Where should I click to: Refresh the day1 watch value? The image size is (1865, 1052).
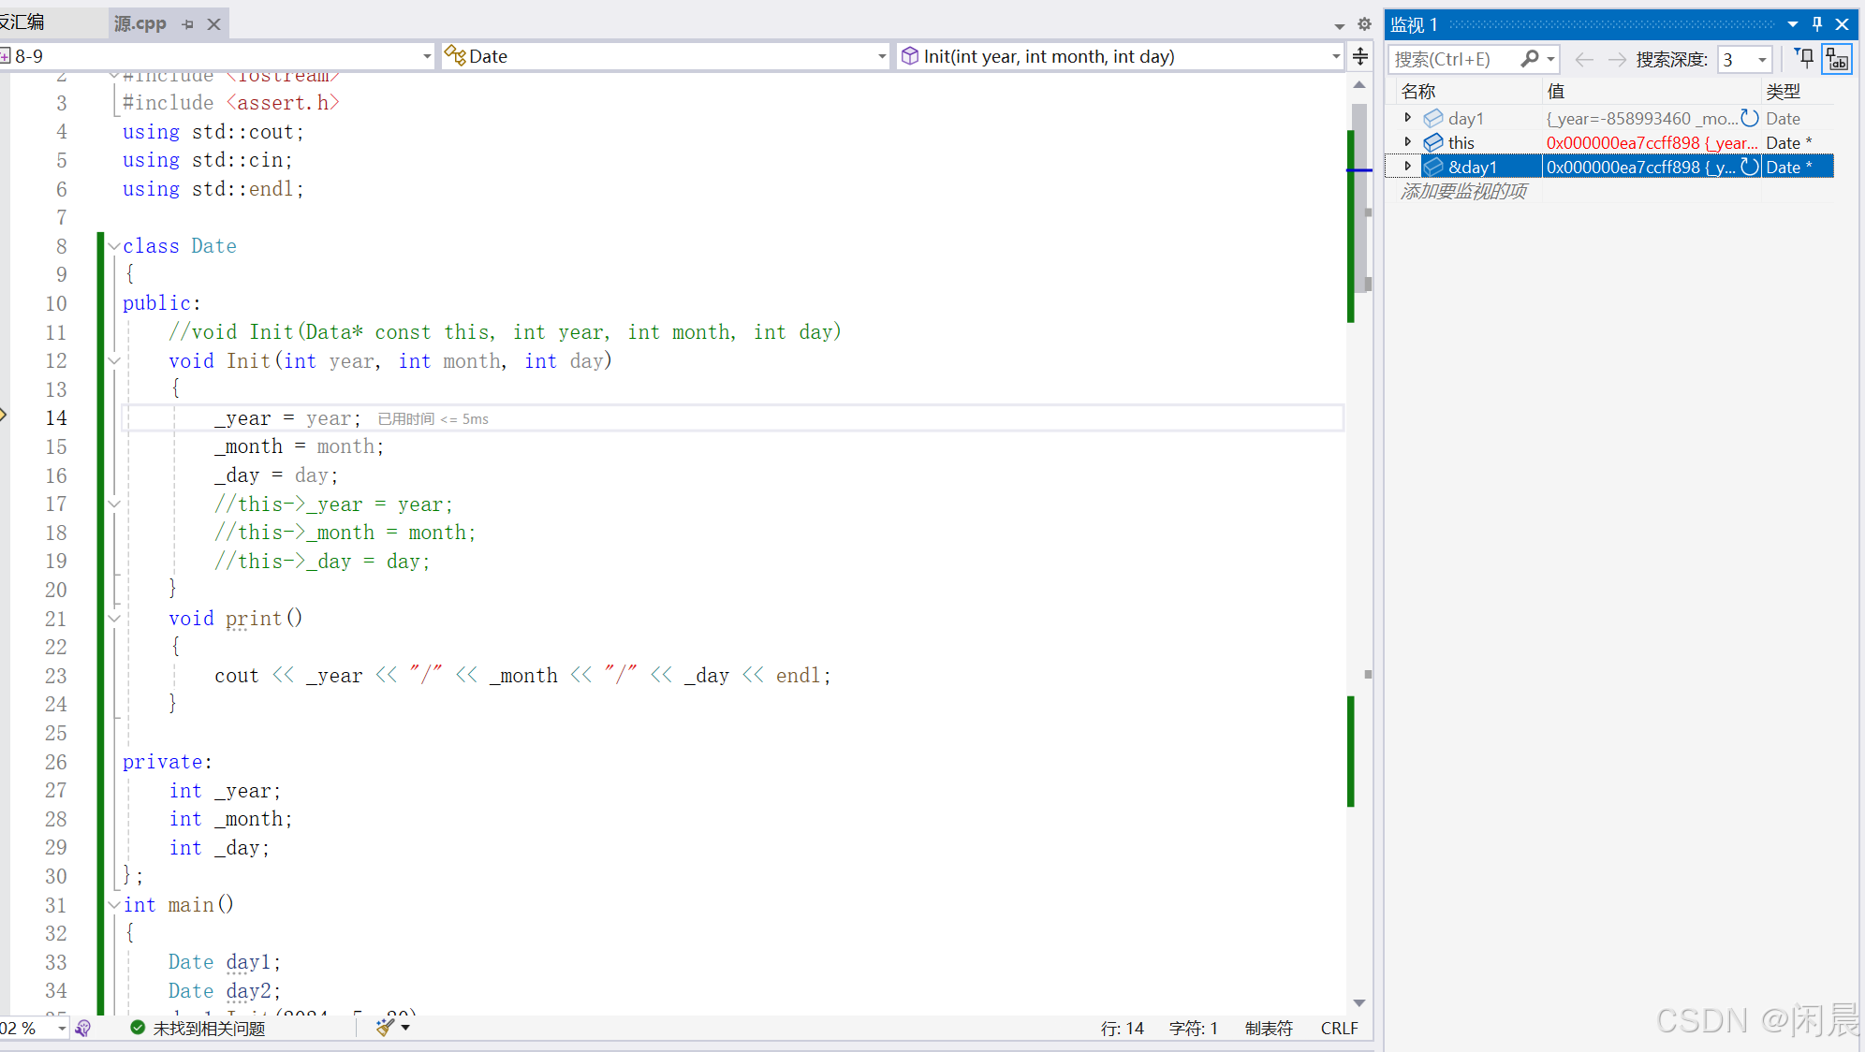coord(1749,118)
